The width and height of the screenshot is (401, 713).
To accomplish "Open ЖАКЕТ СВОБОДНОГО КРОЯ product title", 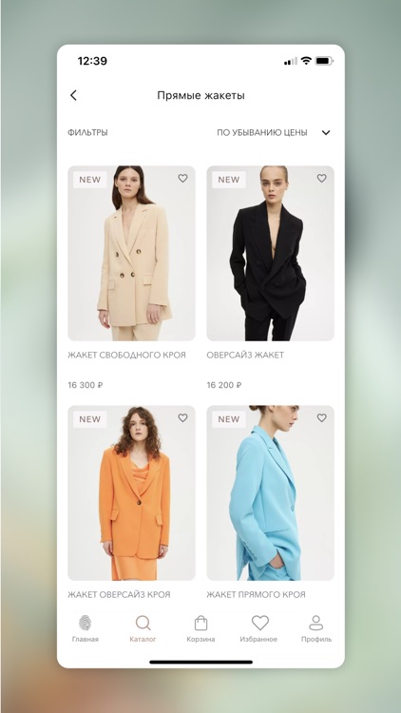I will [126, 356].
